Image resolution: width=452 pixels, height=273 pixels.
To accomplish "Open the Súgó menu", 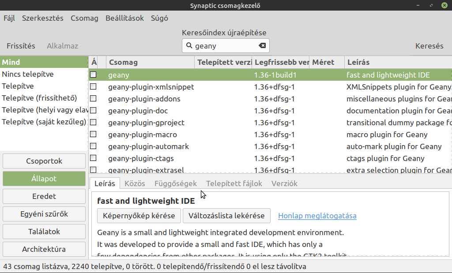I will click(x=159, y=18).
